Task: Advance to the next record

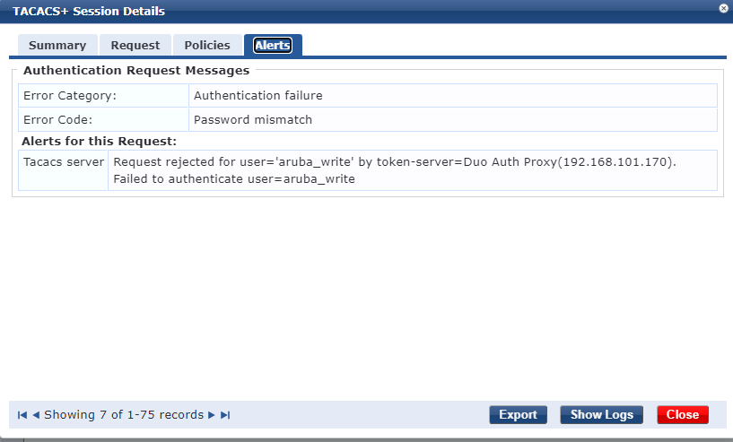Action: point(212,415)
